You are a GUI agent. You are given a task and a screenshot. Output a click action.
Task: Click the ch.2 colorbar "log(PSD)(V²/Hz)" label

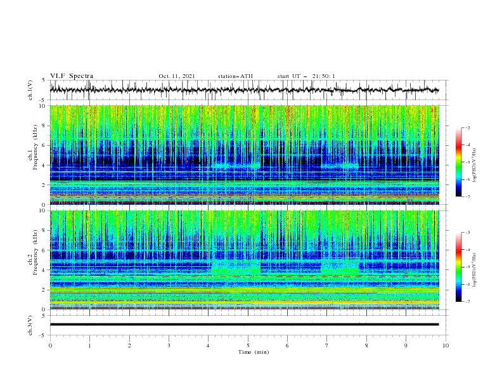point(475,270)
